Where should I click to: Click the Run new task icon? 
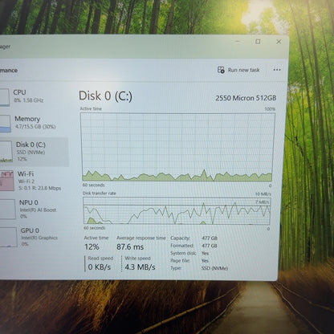click(x=221, y=70)
